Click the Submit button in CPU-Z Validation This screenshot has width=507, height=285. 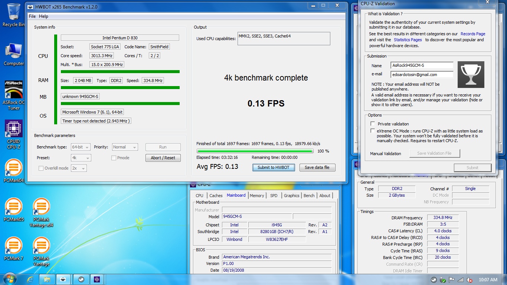pos(472,168)
